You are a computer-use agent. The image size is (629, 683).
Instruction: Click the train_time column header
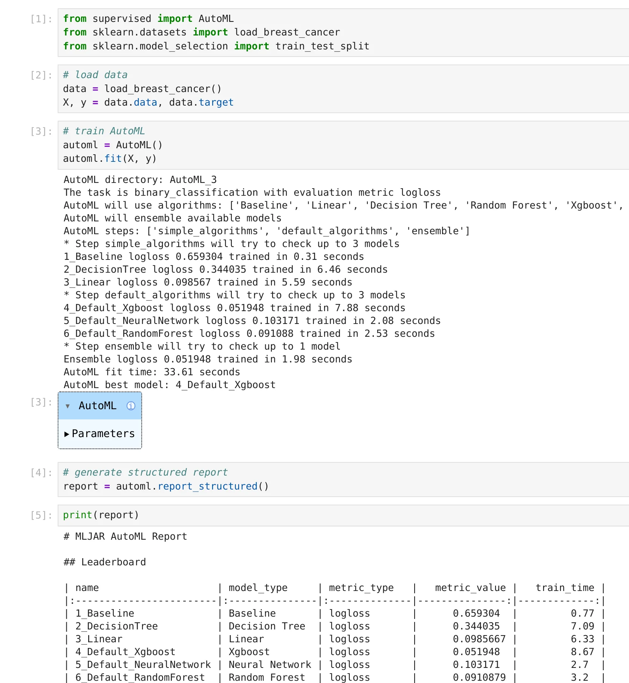coord(565,588)
